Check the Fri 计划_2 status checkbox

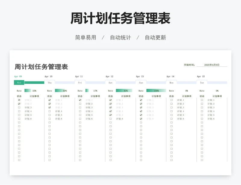80,104
